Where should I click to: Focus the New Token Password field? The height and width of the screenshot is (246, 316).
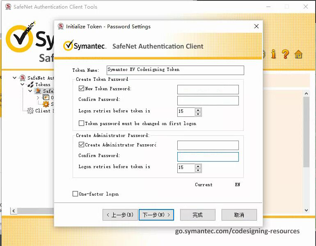[208, 89]
